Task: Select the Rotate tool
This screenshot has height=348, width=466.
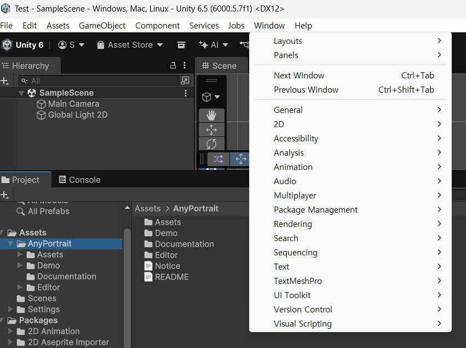Action: [211, 144]
